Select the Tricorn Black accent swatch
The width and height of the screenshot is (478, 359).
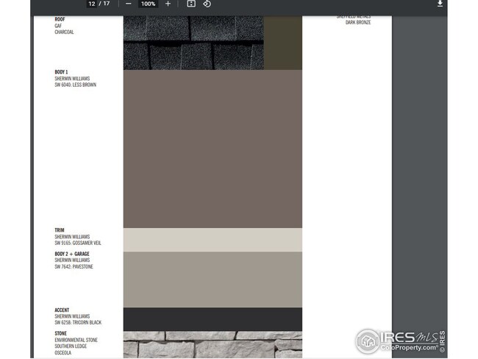point(213,319)
